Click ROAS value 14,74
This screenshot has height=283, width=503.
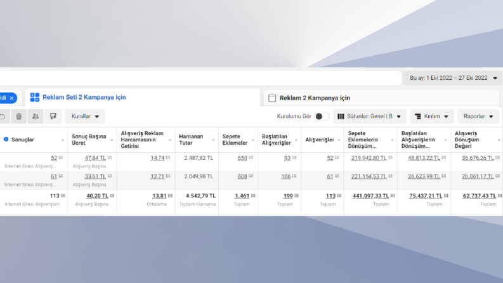click(x=157, y=158)
